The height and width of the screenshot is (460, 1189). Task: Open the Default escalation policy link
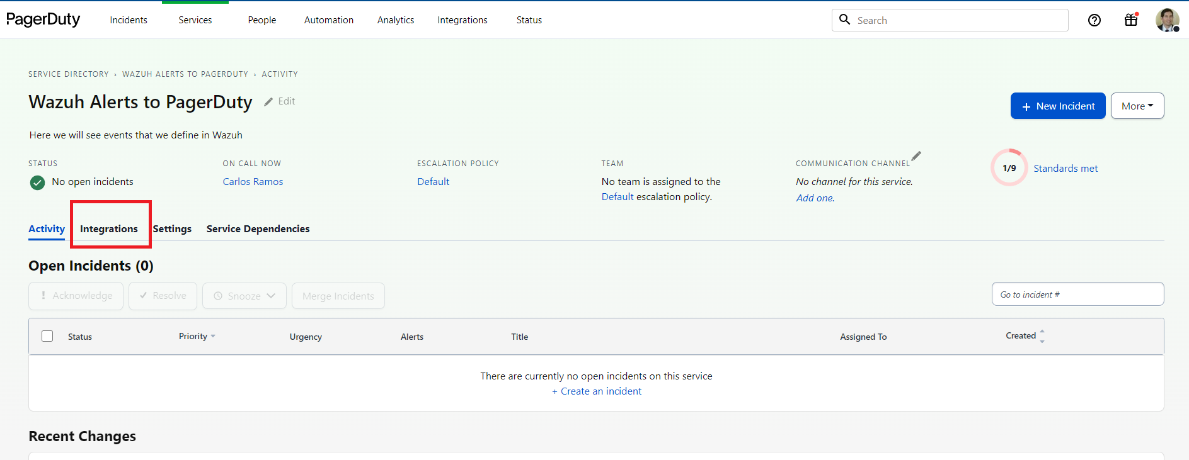point(434,182)
